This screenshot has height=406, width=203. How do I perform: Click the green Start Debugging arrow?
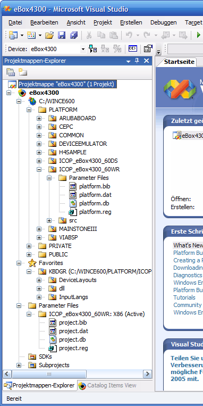click(198, 35)
